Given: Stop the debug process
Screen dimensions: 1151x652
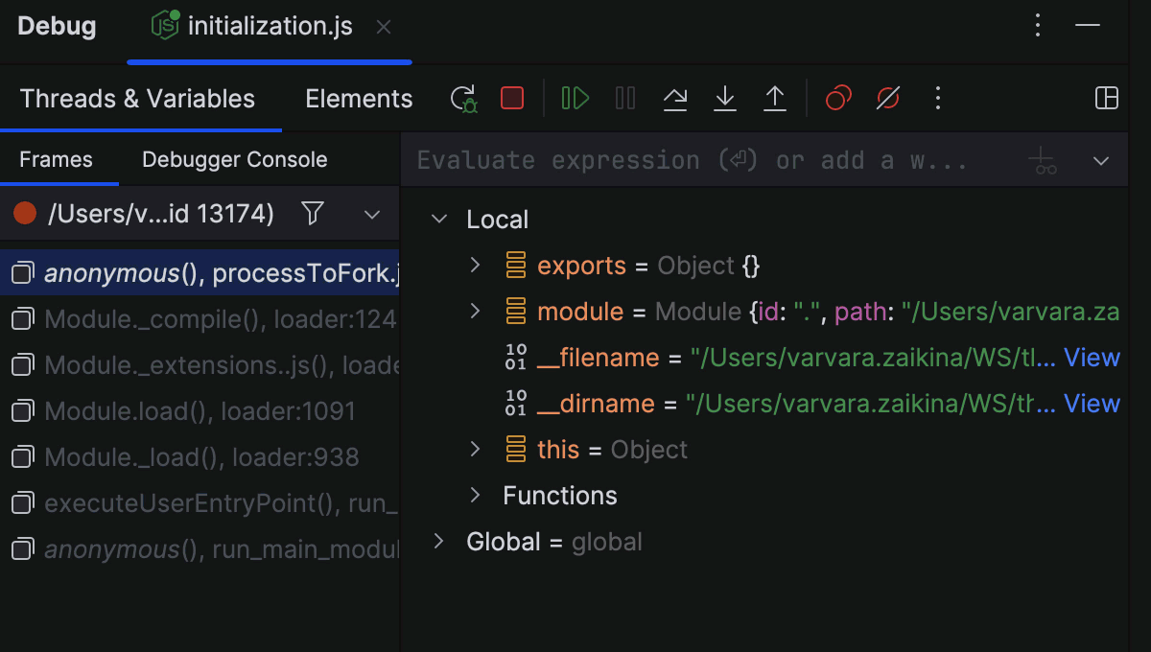Looking at the screenshot, I should click(x=511, y=97).
